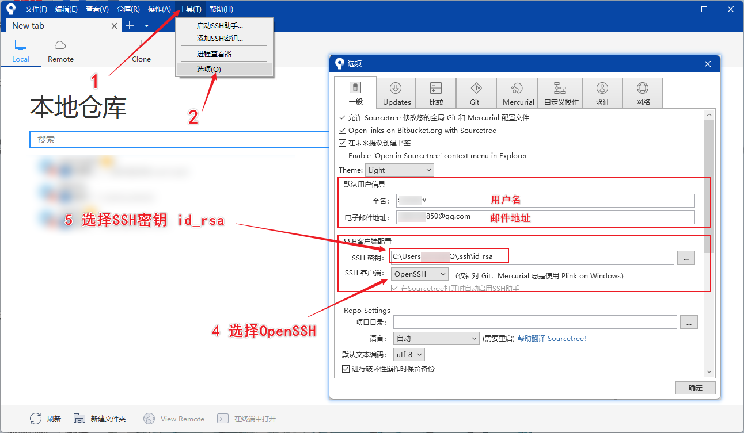Click the 电子邮件地址 input field

[x=544, y=217]
